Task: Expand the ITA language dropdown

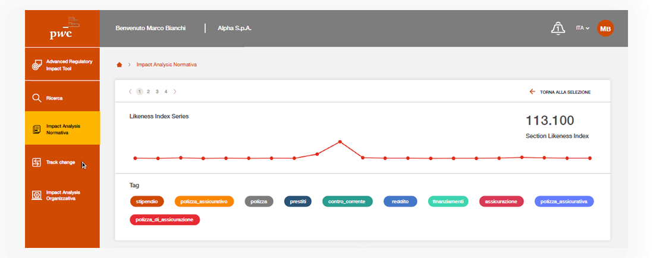Action: point(582,28)
